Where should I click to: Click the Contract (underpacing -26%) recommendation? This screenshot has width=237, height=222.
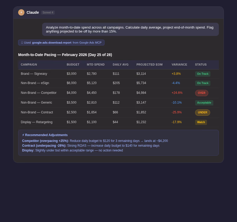[91, 146]
